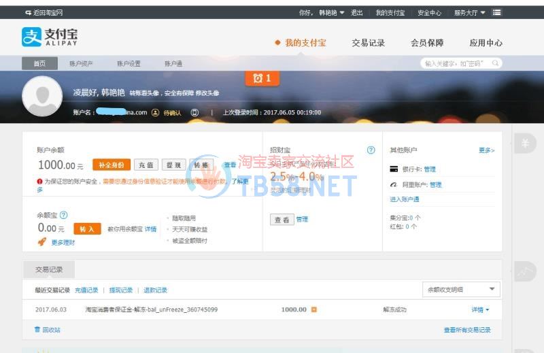Click the profile avatar picture

point(42,96)
